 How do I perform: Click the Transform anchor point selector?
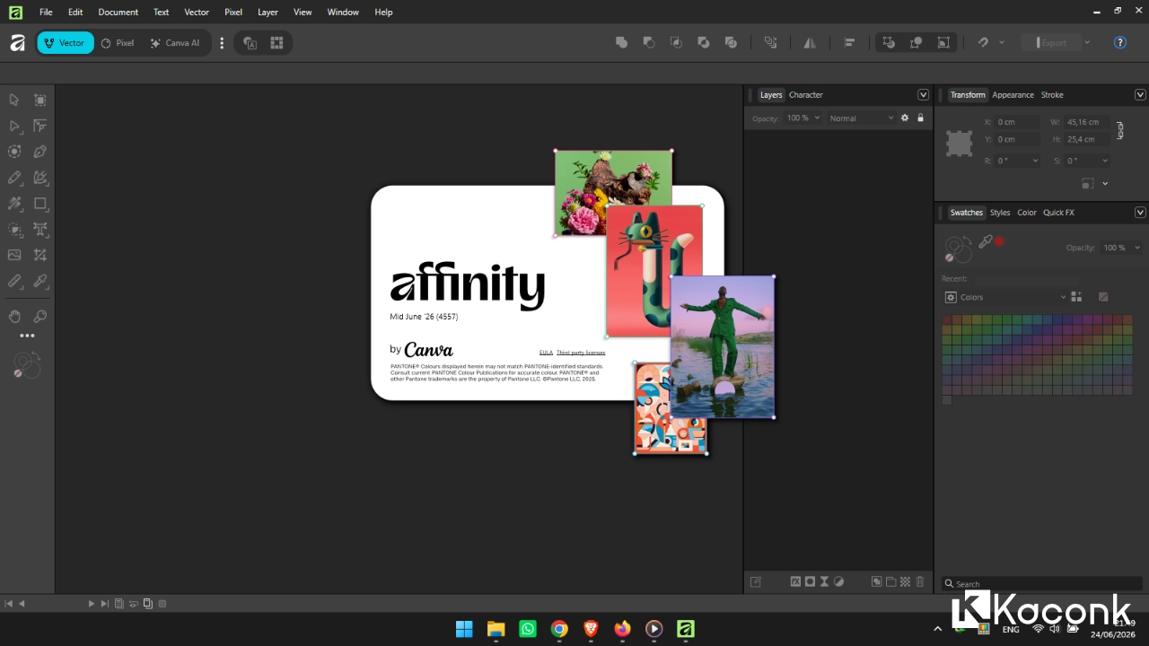(960, 144)
